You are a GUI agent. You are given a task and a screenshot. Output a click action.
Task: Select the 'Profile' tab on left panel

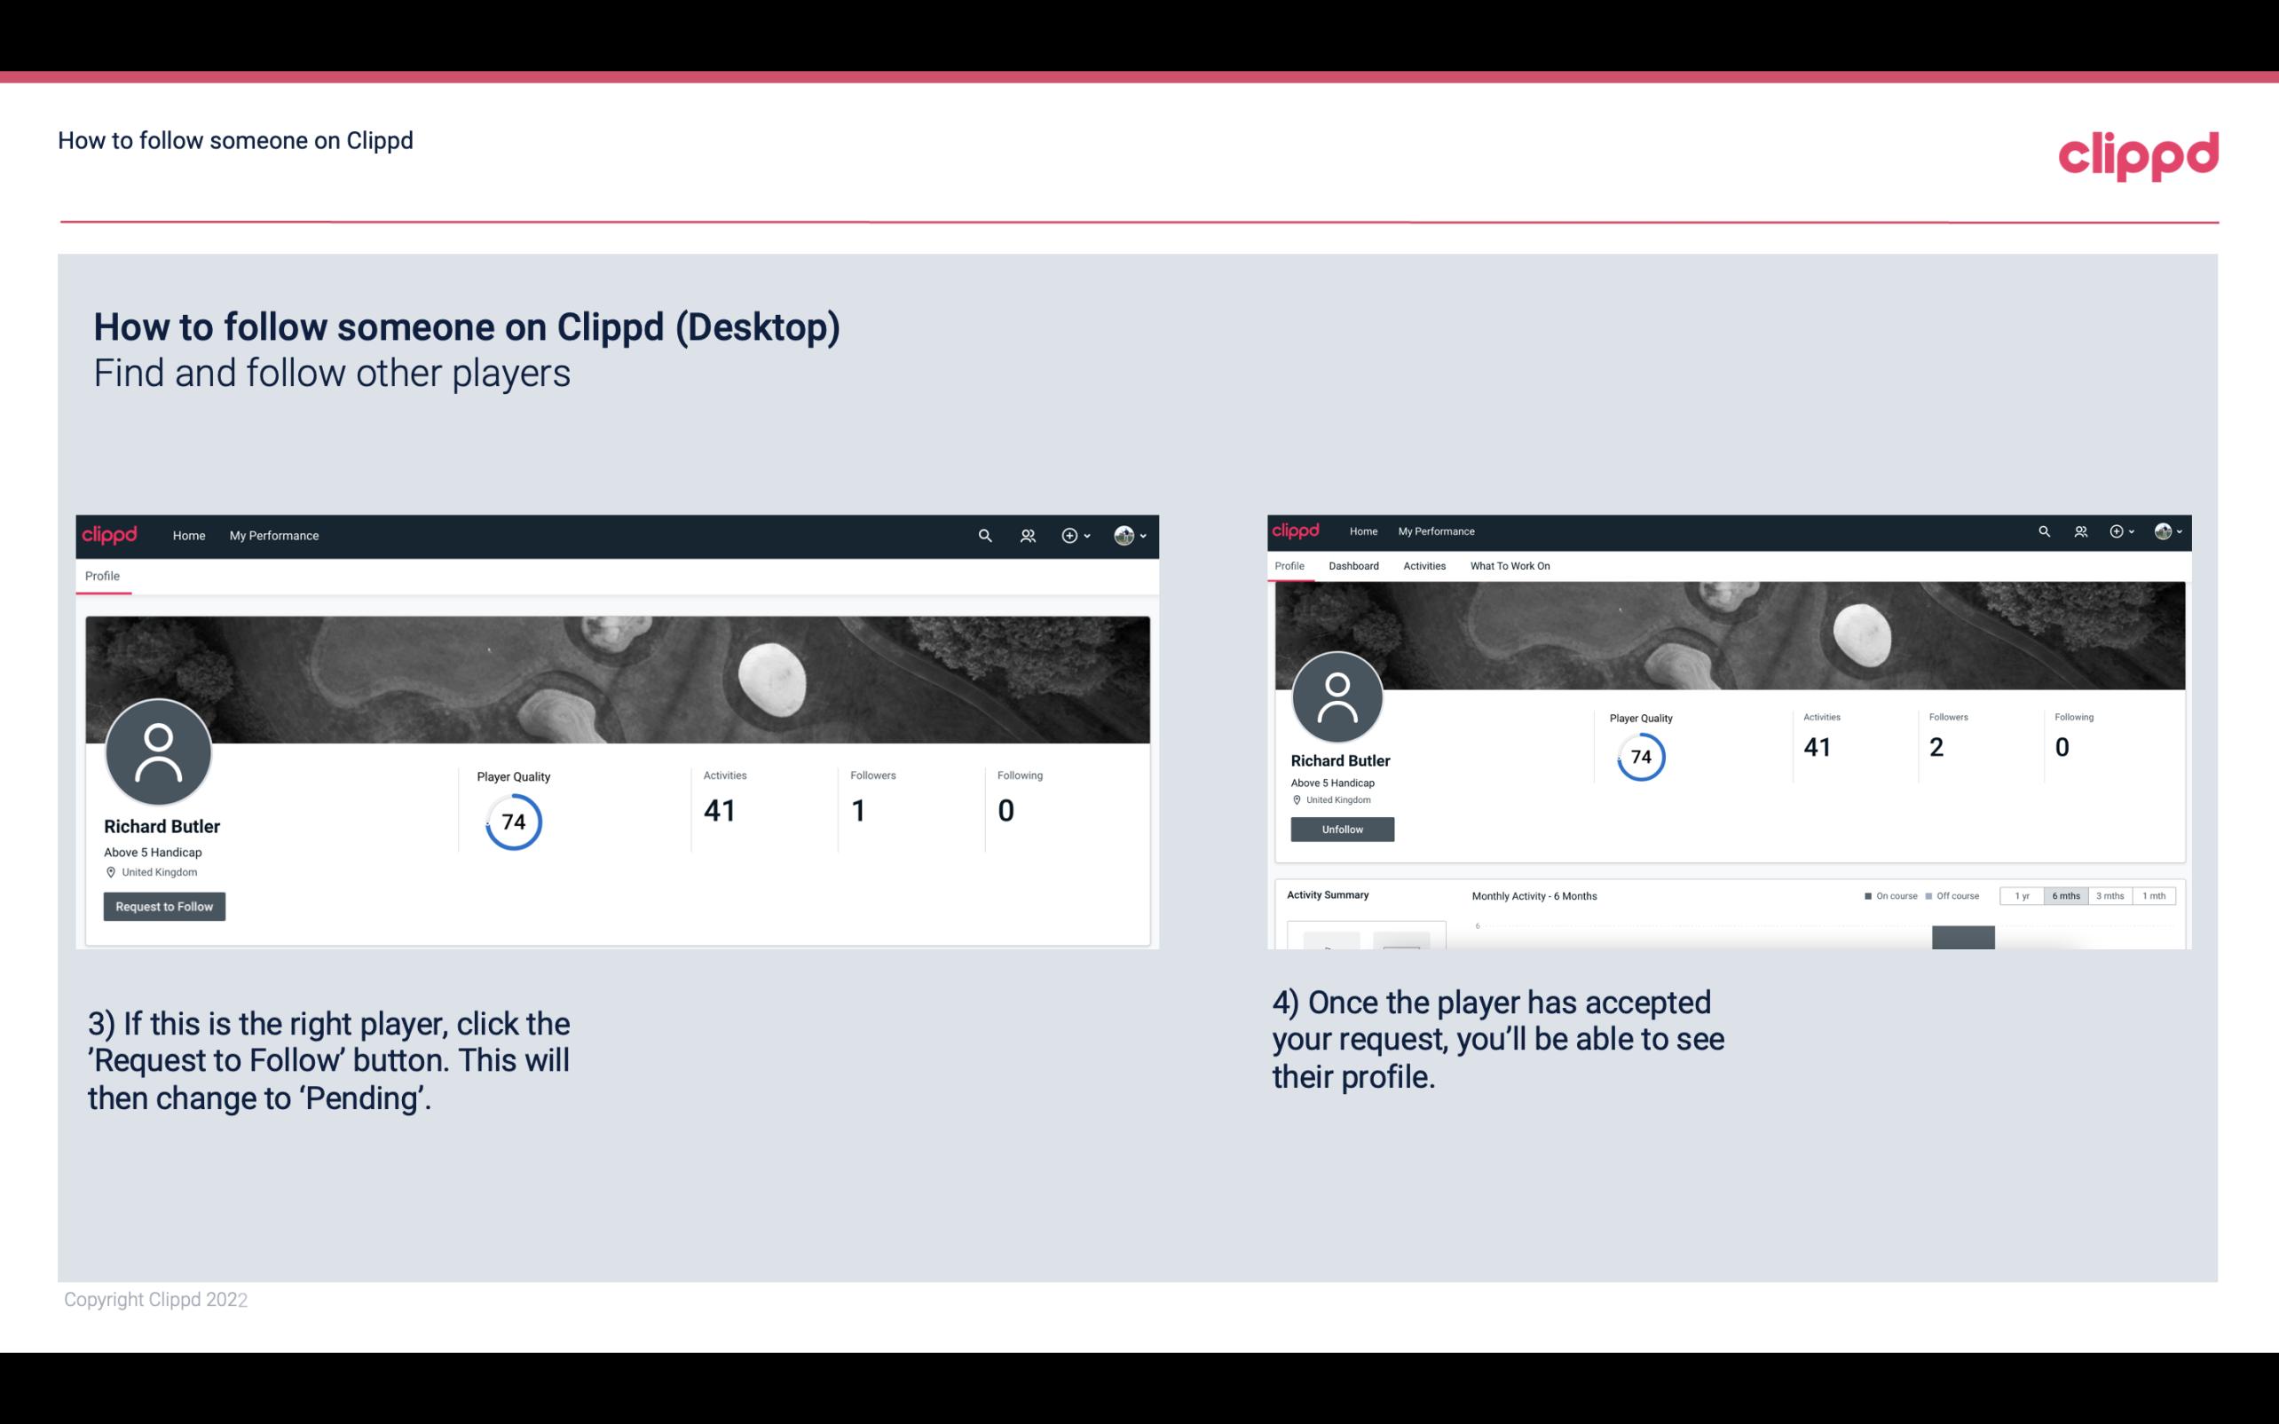100,574
